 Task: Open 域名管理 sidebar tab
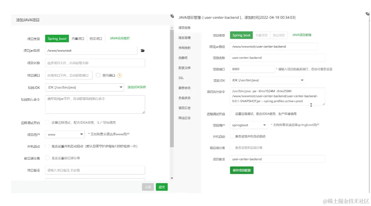click(185, 38)
